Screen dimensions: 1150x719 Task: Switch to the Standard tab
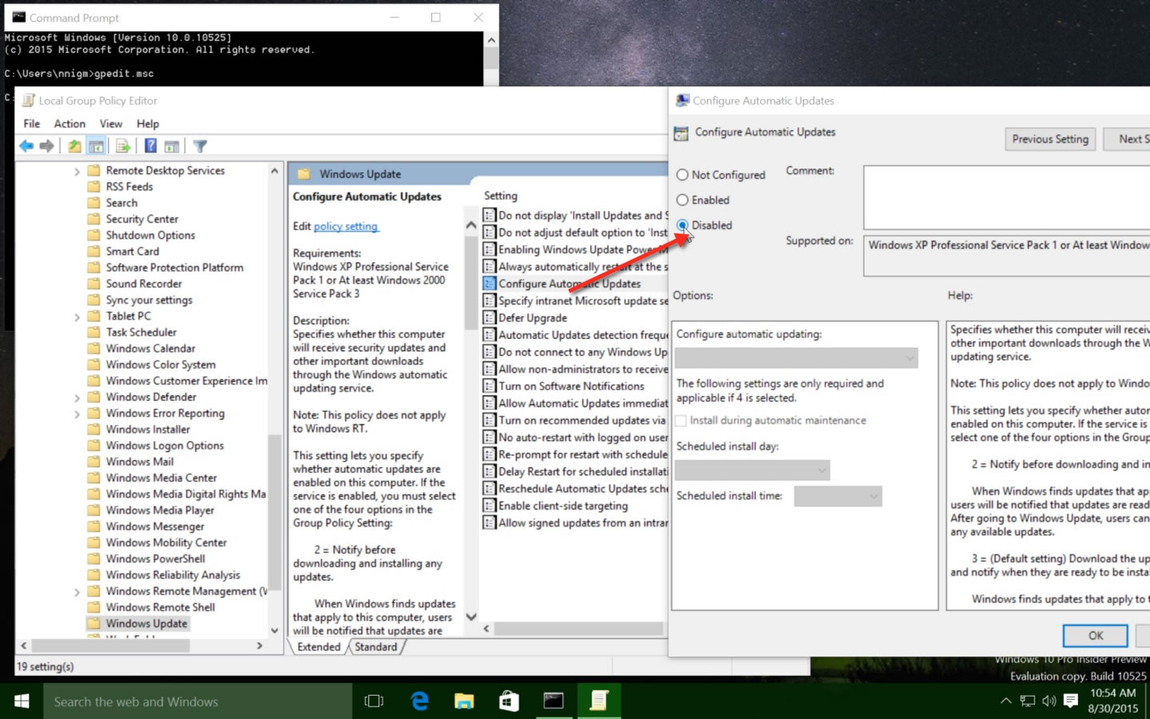coord(376,647)
